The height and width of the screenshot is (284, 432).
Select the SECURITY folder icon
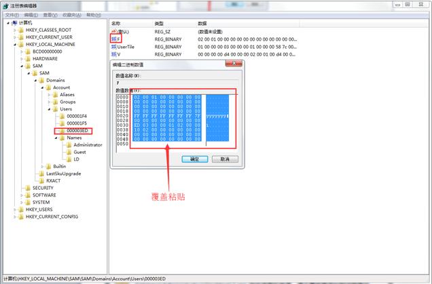28,188
